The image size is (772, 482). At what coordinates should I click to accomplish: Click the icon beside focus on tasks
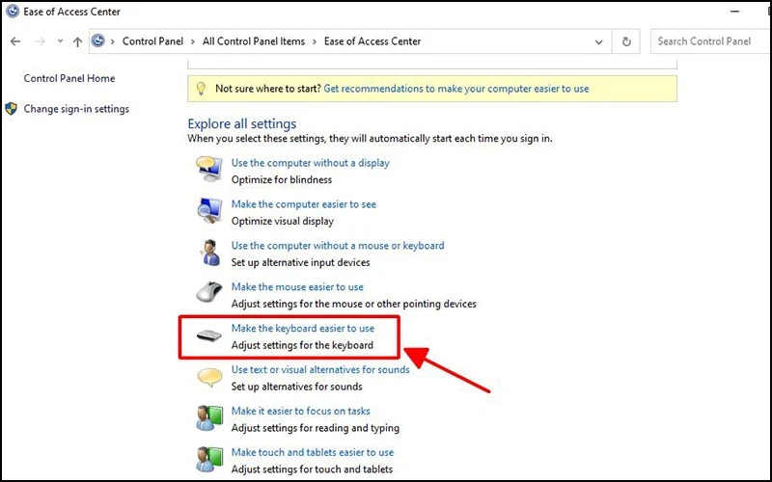(x=209, y=417)
